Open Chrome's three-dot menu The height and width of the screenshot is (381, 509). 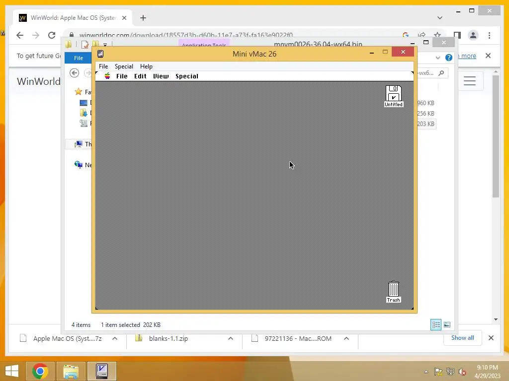point(489,35)
